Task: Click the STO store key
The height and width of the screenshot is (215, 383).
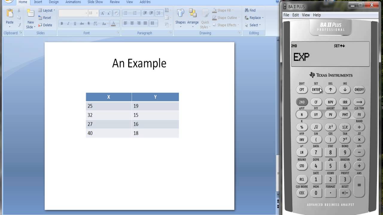Action: coord(302,166)
